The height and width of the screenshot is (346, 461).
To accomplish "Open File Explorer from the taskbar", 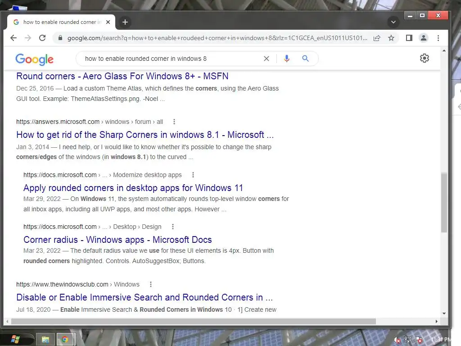I will [x=45, y=340].
